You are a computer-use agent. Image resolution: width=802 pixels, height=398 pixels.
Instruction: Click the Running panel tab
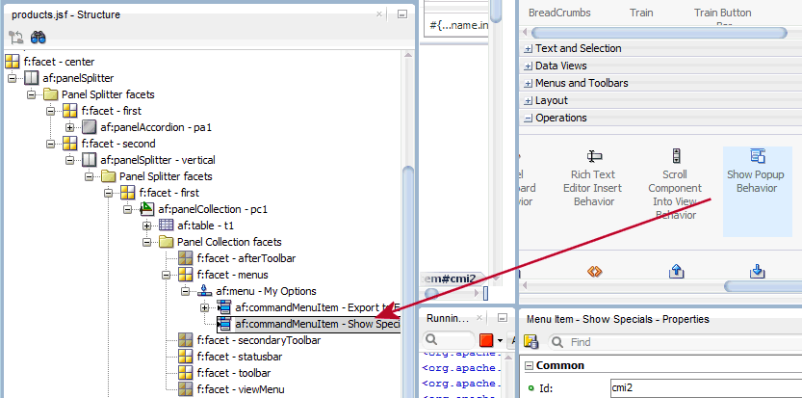click(x=448, y=319)
